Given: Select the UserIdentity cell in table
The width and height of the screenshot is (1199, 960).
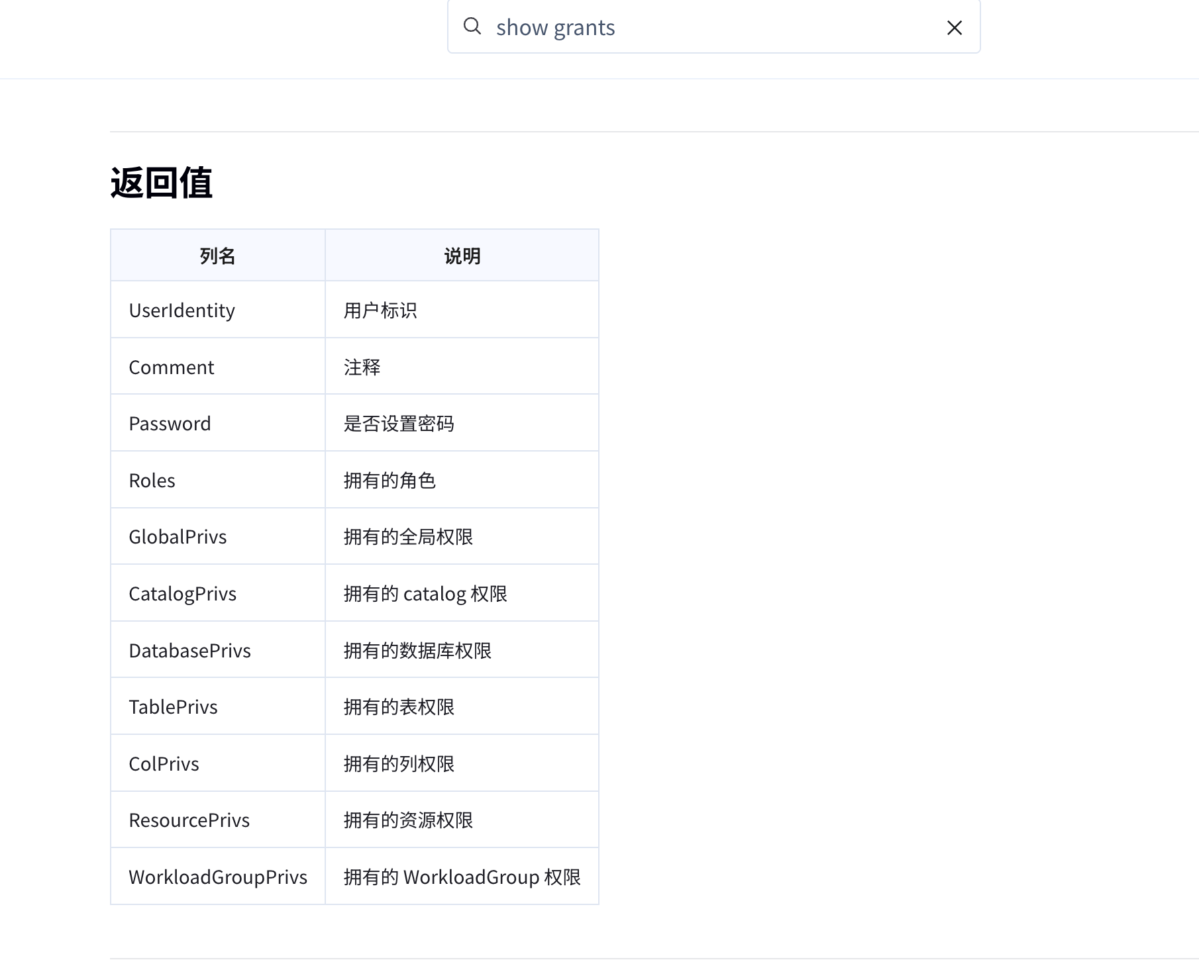Looking at the screenshot, I should 182,311.
